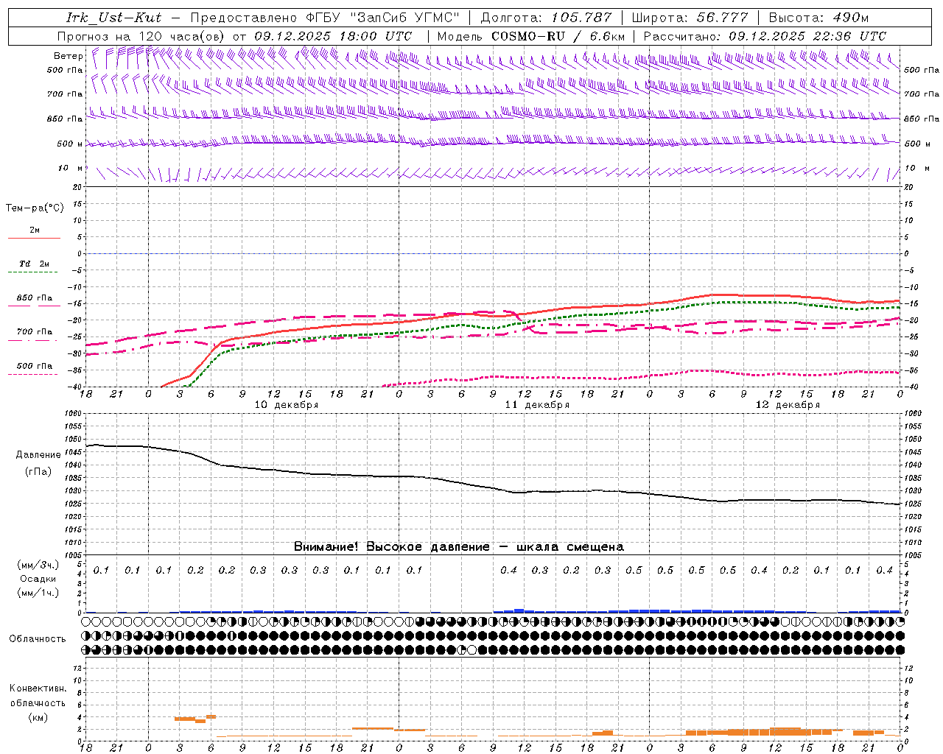943x754 pixels.
Task: Click the 1060 pressure scale value on left
Action: pos(74,413)
